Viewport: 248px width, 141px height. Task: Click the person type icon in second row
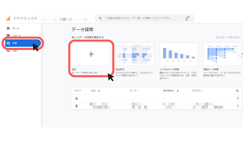click(77, 106)
